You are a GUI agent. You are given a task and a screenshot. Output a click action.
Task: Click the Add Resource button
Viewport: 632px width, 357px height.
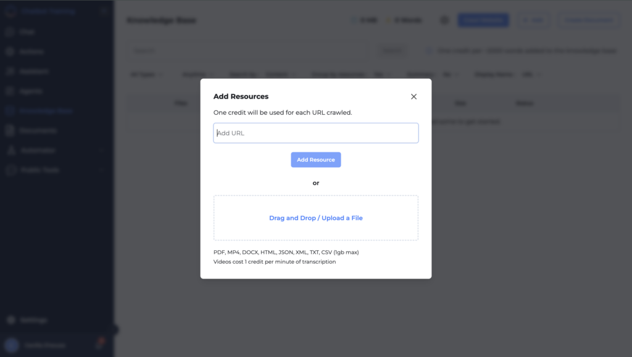(315, 159)
